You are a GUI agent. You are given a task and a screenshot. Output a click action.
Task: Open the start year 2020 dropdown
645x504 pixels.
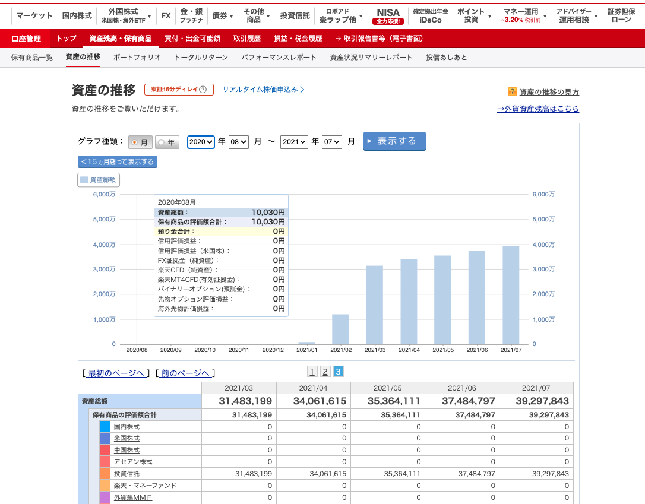[x=201, y=142]
